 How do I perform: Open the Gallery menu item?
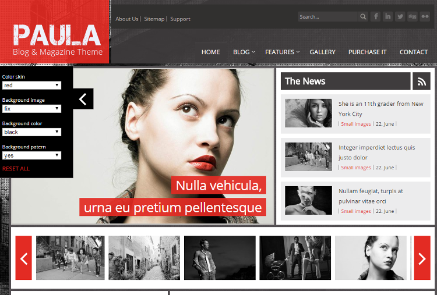coord(322,52)
